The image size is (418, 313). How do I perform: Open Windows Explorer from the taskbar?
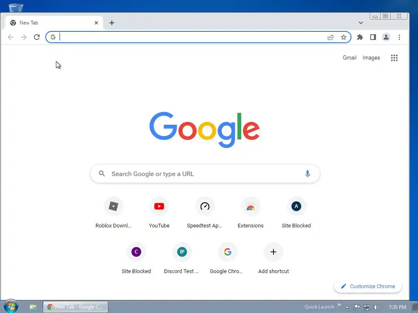coord(33,307)
